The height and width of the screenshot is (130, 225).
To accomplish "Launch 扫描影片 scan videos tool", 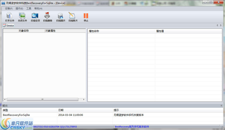I will pos(73,17).
